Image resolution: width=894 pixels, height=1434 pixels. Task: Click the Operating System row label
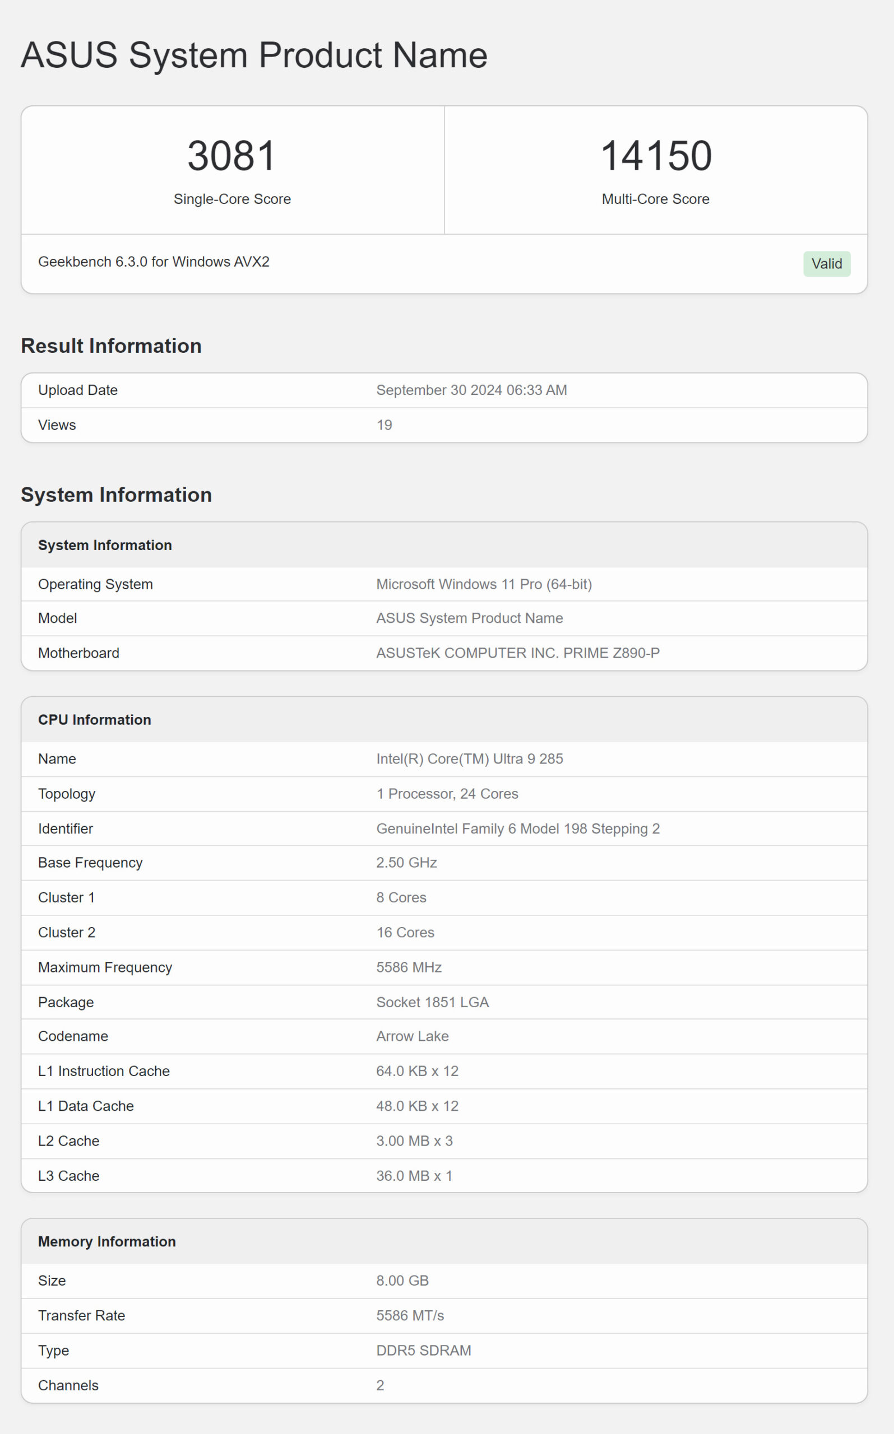coord(95,584)
